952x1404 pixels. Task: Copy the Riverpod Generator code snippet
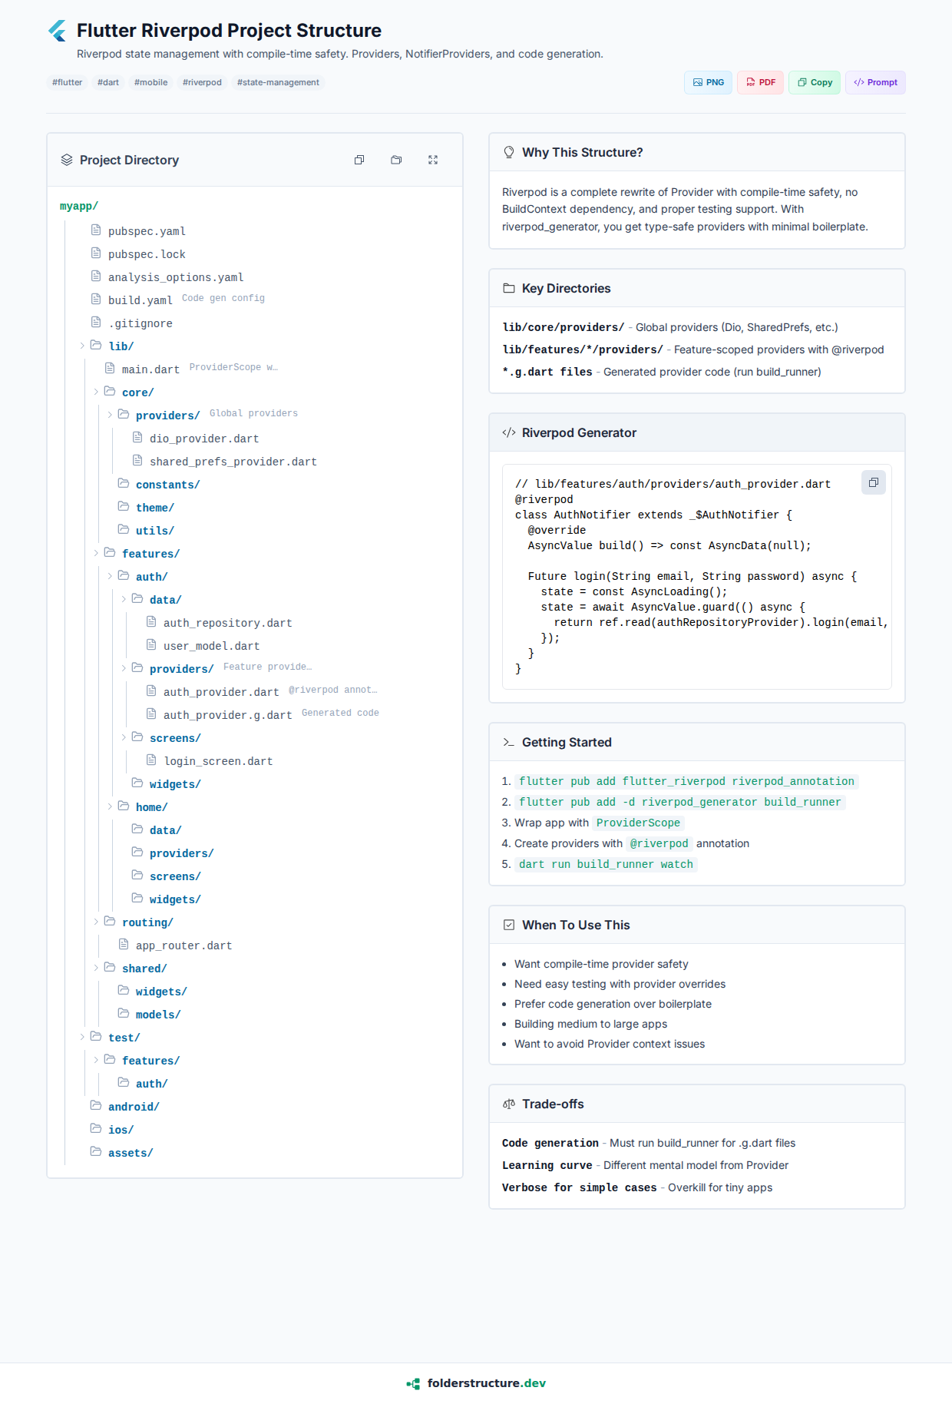(x=873, y=482)
